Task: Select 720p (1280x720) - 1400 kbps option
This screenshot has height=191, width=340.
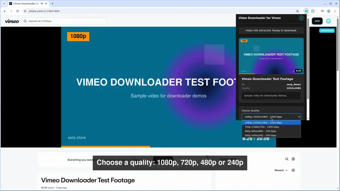Action: coord(271,127)
